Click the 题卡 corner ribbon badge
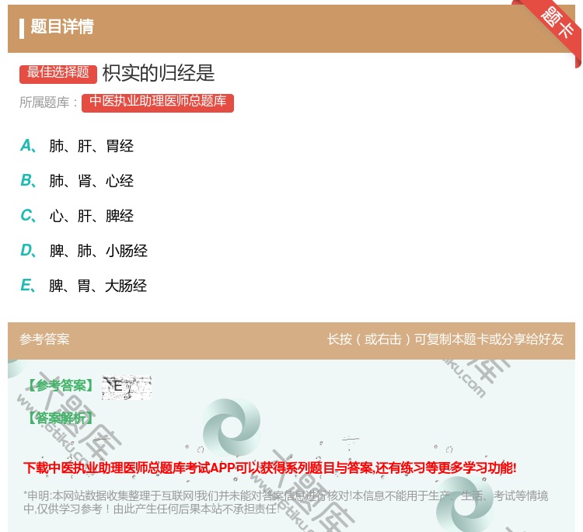This screenshot has width=583, height=532. coord(558,24)
